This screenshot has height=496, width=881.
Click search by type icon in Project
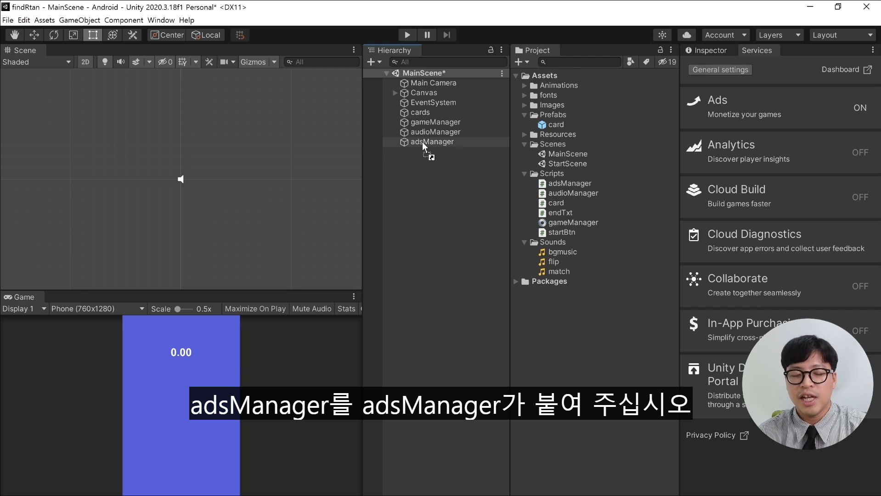point(631,62)
